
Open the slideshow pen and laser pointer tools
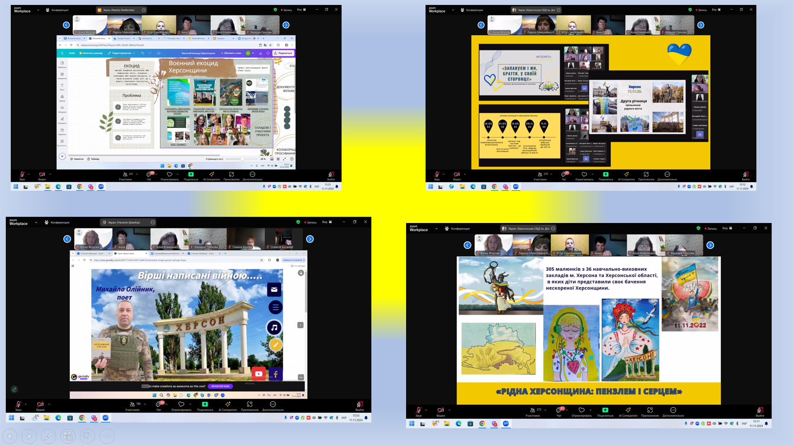click(48, 436)
